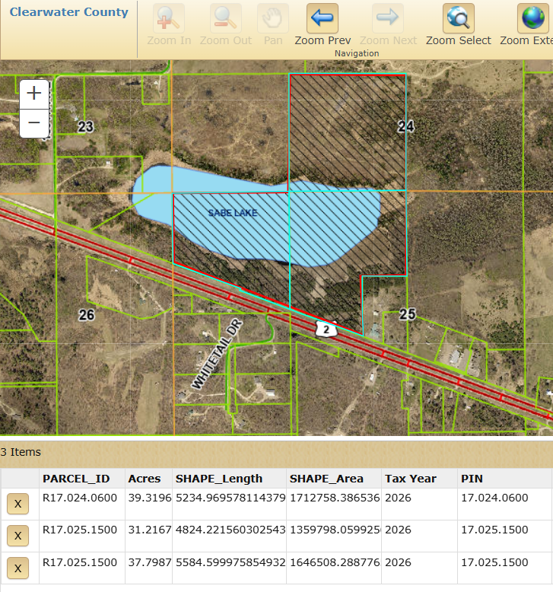Click the PIN column header
This screenshot has width=553, height=592.
(x=471, y=479)
